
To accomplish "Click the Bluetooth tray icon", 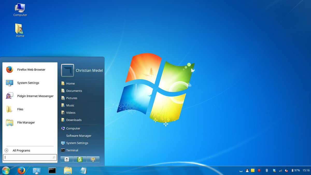I will 266,170.
